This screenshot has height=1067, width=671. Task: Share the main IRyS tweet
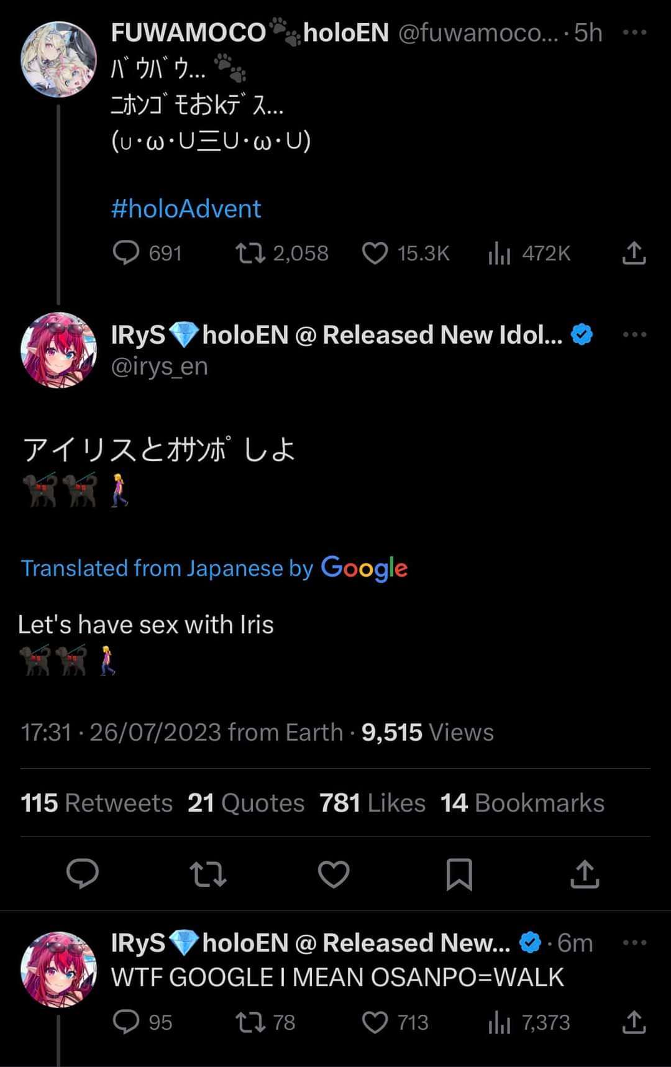pyautogui.click(x=585, y=873)
